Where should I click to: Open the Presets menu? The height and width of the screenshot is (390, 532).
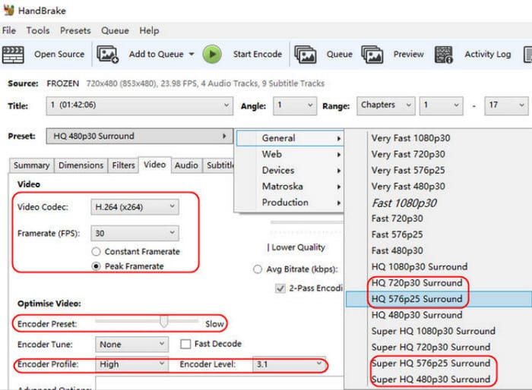pyautogui.click(x=75, y=30)
